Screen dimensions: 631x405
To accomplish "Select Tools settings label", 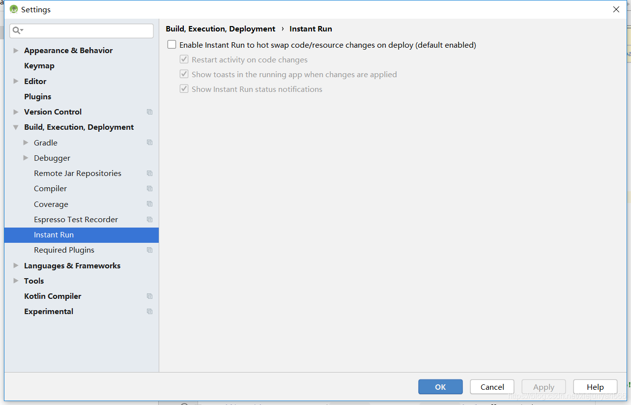I will [x=34, y=281].
